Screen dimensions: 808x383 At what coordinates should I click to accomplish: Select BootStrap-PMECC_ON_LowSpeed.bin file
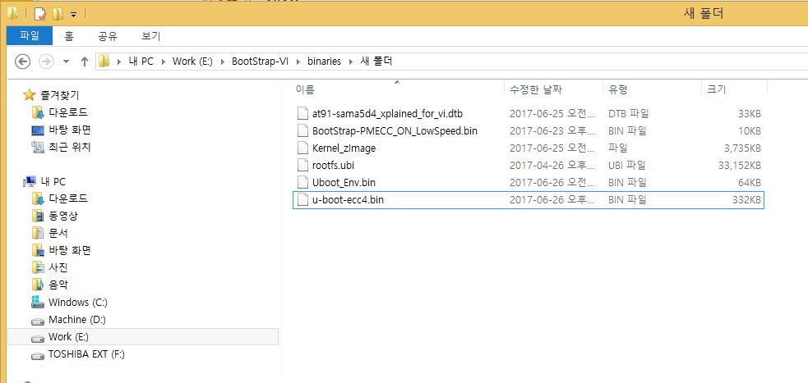(x=395, y=130)
